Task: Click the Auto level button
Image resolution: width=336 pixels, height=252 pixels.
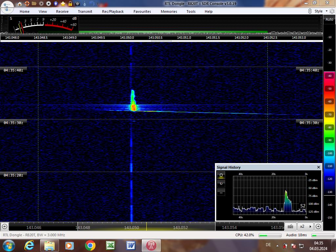Action: coord(329,19)
